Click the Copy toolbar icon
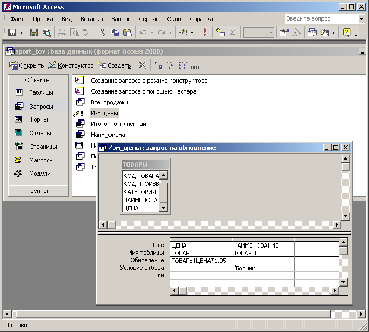The image size is (369, 332). click(x=115, y=32)
